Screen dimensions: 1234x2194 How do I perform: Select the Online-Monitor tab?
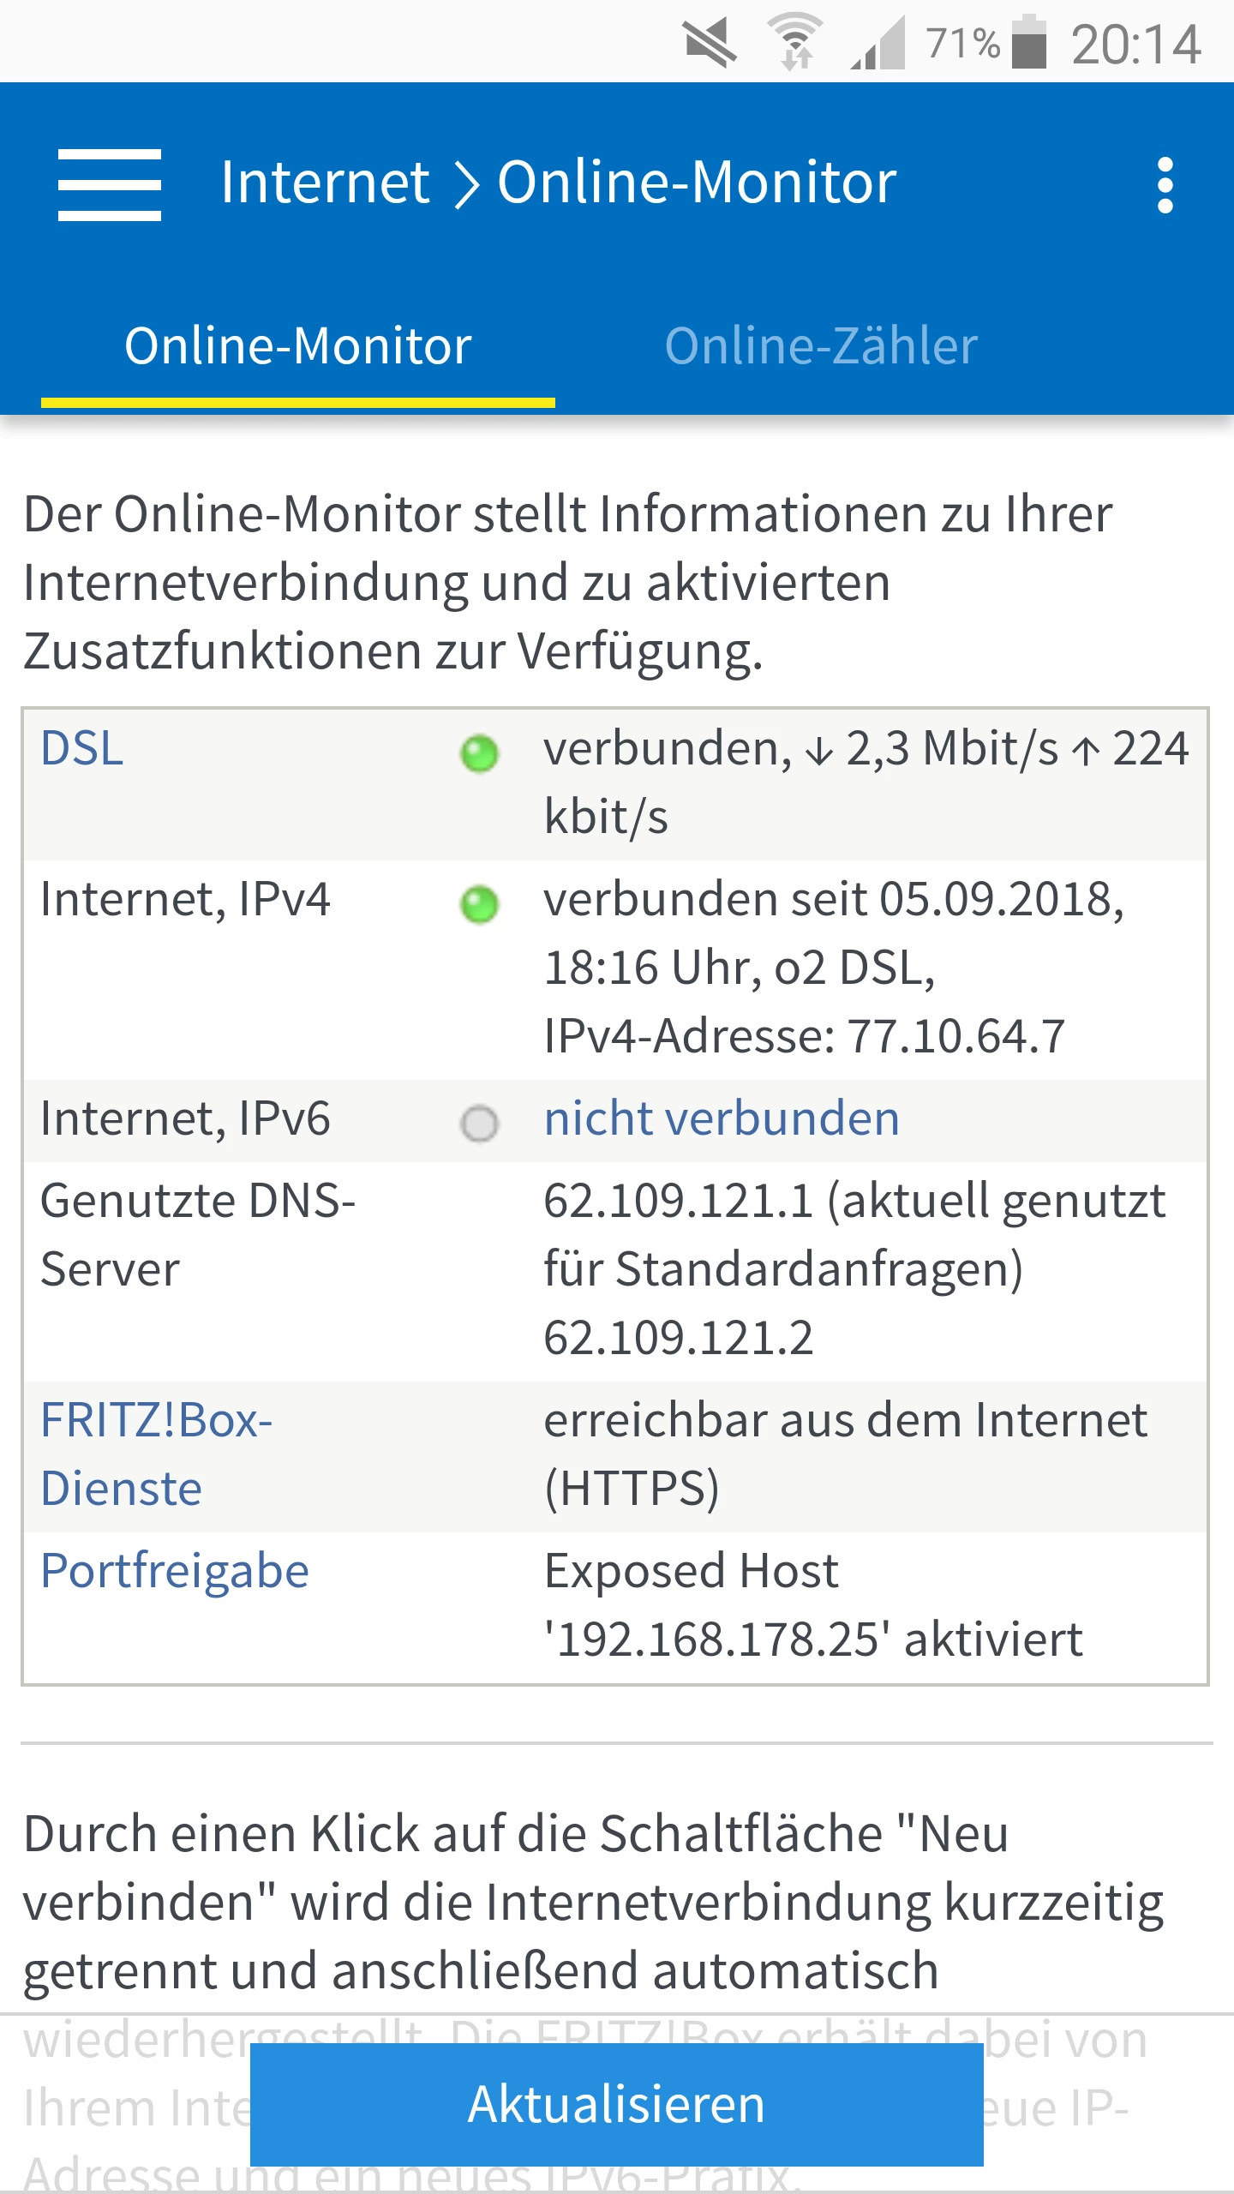(x=298, y=346)
